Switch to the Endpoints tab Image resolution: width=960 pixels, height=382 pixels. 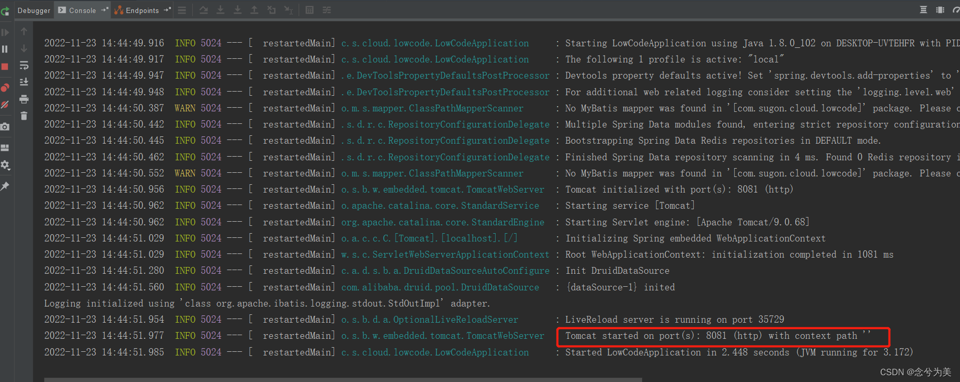point(142,10)
